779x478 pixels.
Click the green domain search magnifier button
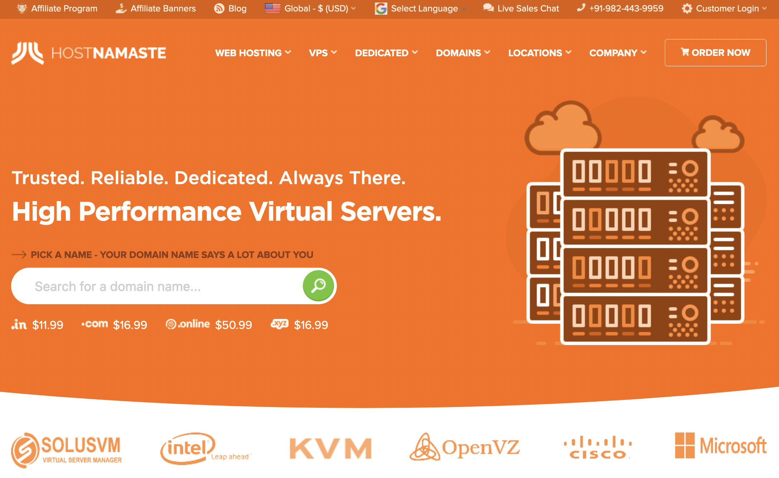318,286
